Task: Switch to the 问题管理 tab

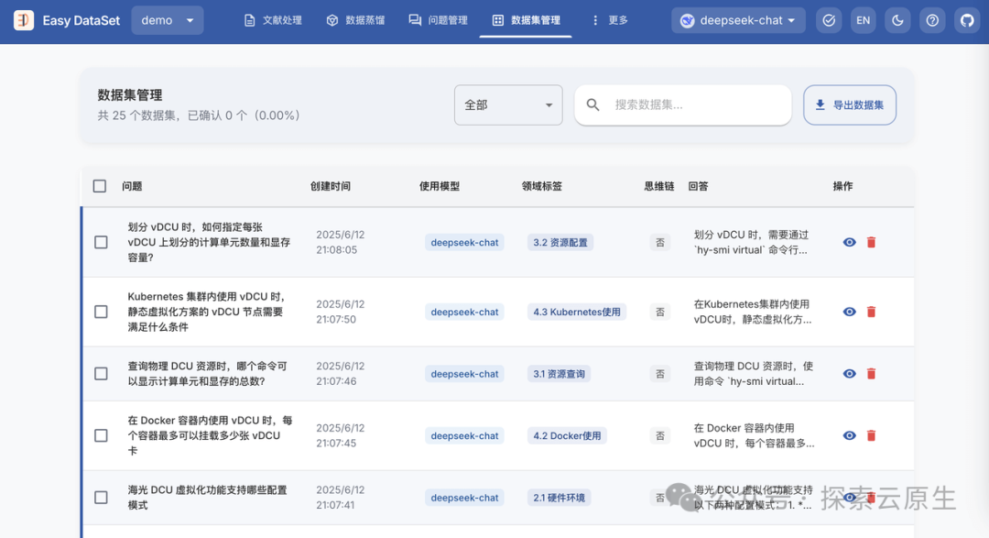Action: tap(438, 19)
